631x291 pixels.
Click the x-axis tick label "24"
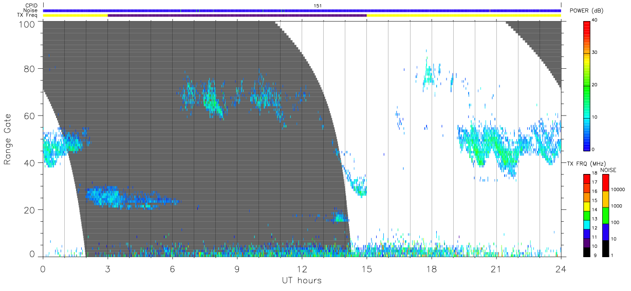click(561, 269)
